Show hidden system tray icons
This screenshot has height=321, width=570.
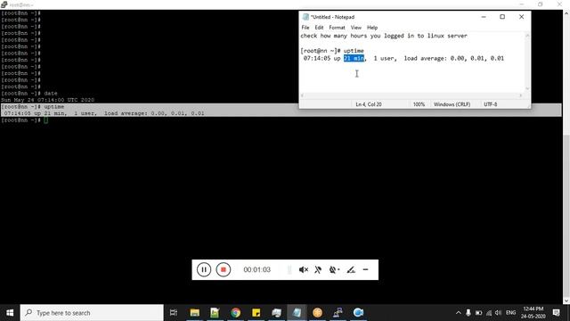(459, 313)
